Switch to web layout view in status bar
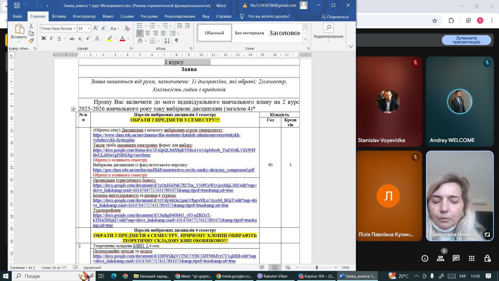The width and height of the screenshot is (499, 281). coord(288,268)
